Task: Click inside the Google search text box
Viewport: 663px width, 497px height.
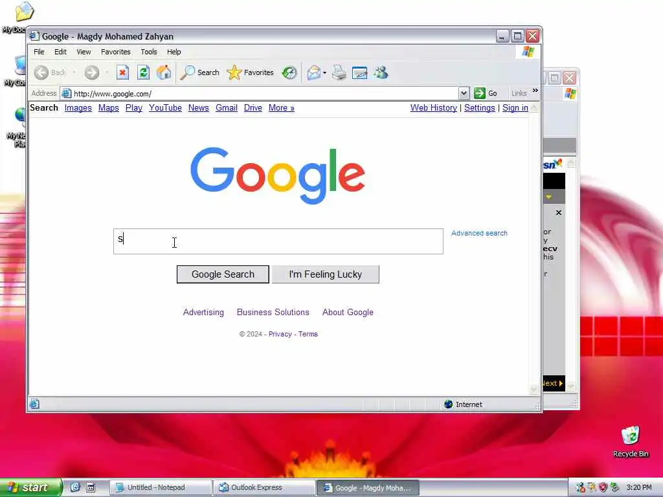Action: pos(278,241)
